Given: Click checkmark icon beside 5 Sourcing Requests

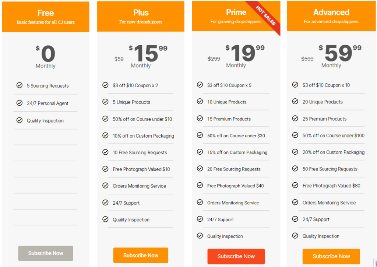Looking at the screenshot, I should click(x=20, y=85).
